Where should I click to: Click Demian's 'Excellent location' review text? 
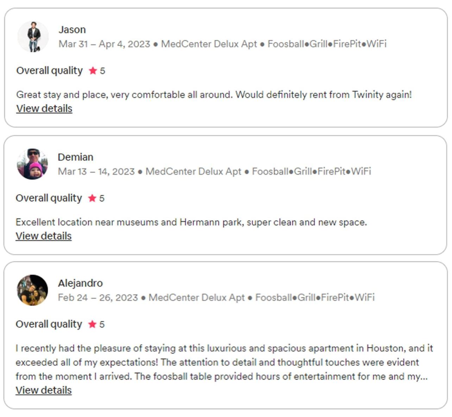[x=191, y=222]
